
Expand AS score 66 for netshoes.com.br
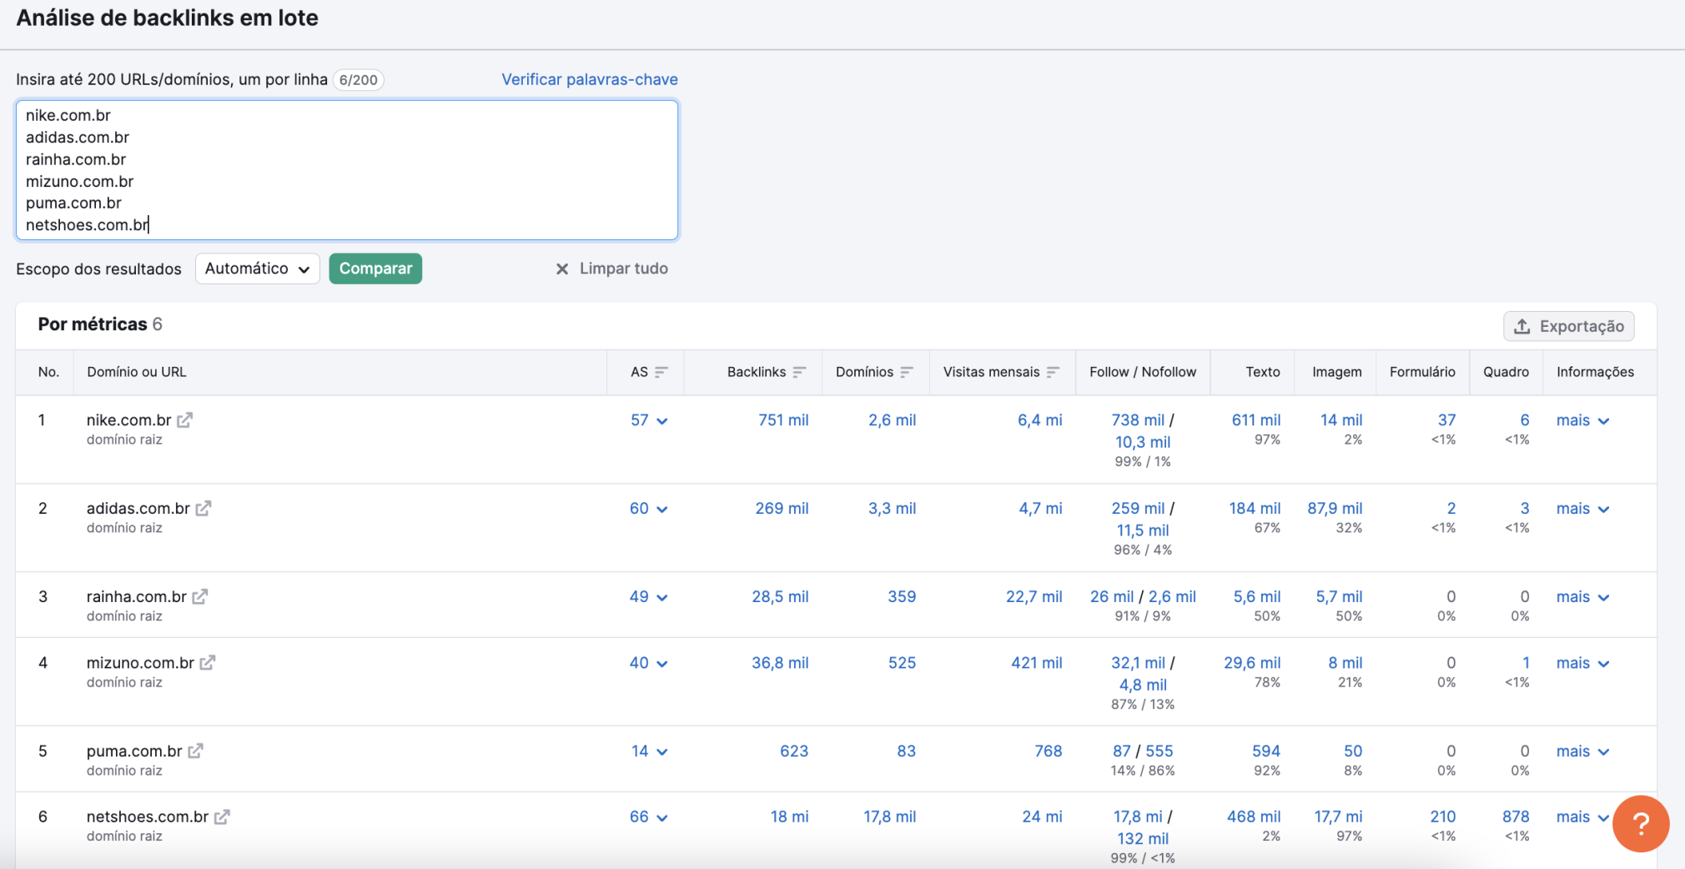coord(649,817)
